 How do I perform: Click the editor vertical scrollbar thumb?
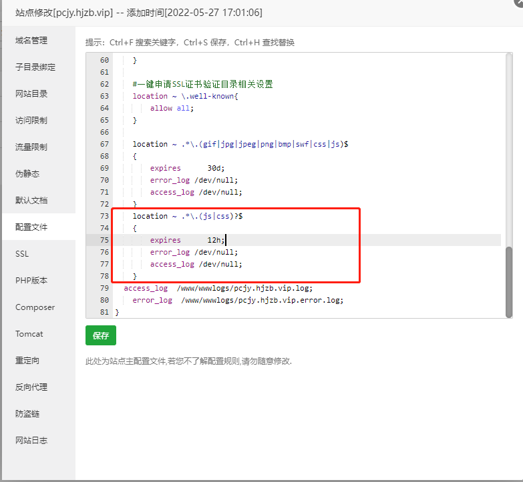(509, 282)
